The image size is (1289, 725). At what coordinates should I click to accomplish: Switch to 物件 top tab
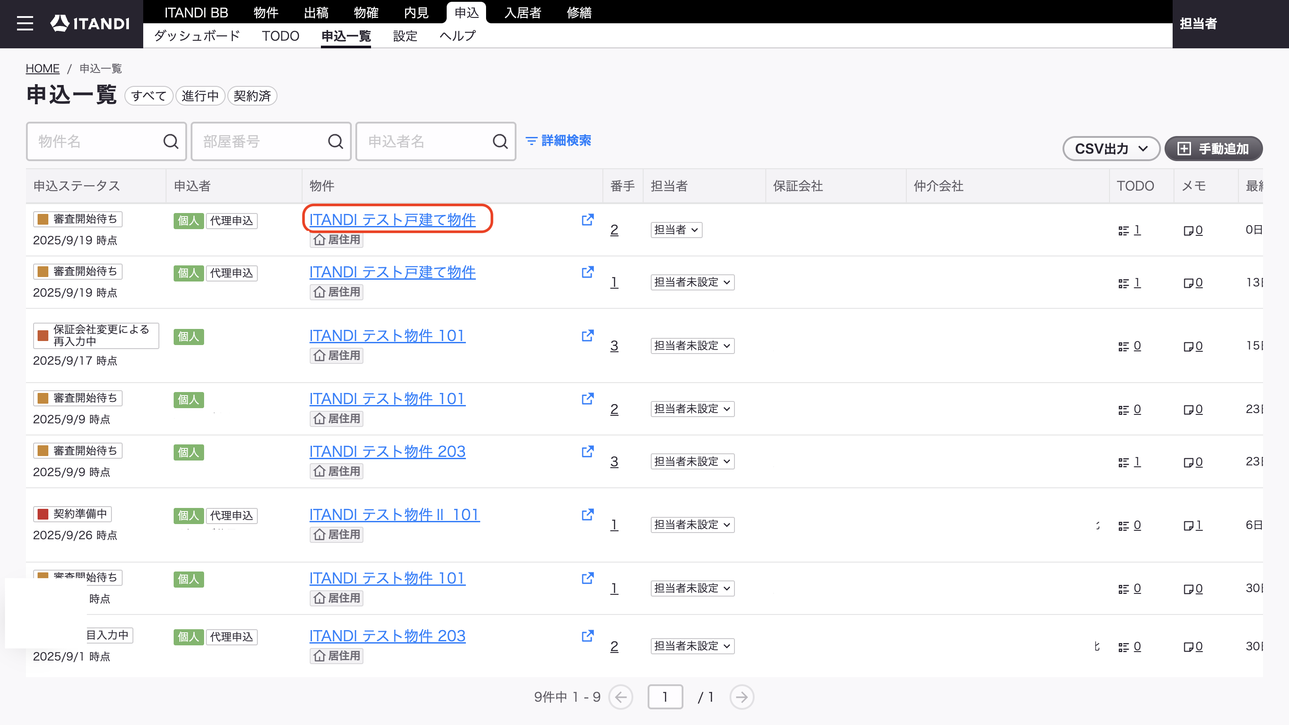click(266, 13)
